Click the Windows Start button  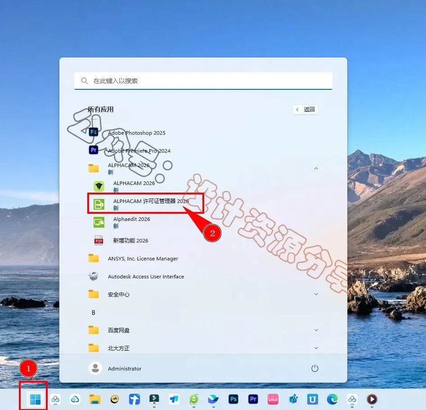[x=36, y=399]
